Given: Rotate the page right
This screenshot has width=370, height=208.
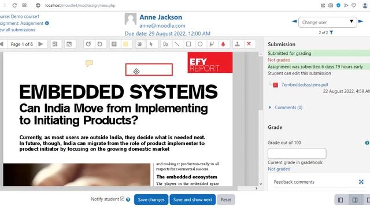Looking at the screenshot, I should 100,44.
